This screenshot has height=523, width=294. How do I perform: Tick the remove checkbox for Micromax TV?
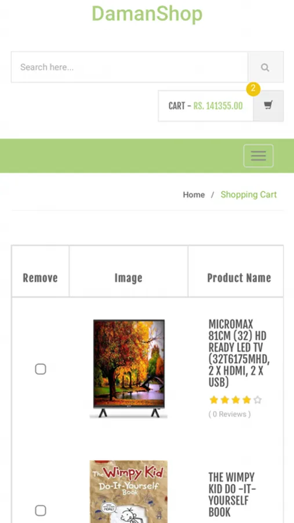click(x=41, y=369)
